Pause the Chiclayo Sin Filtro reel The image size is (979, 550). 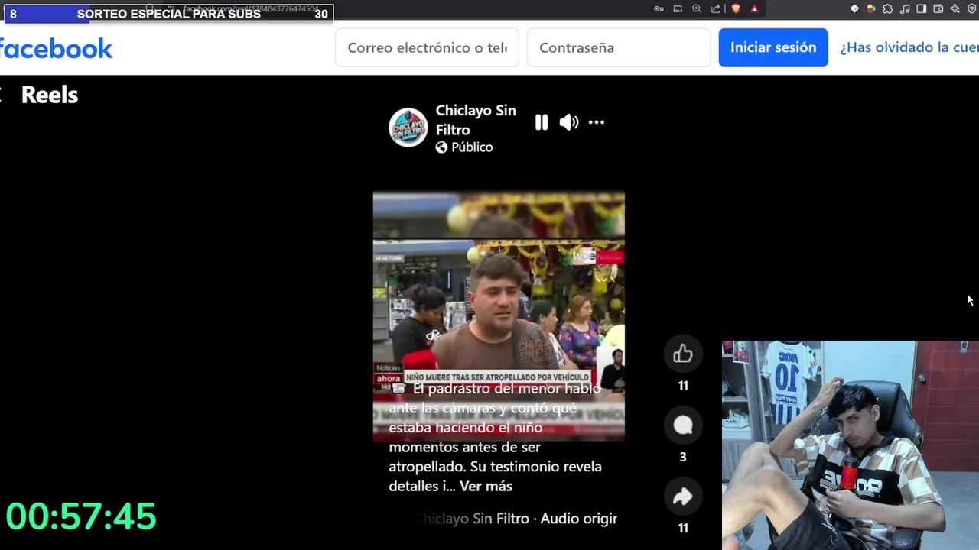click(542, 122)
